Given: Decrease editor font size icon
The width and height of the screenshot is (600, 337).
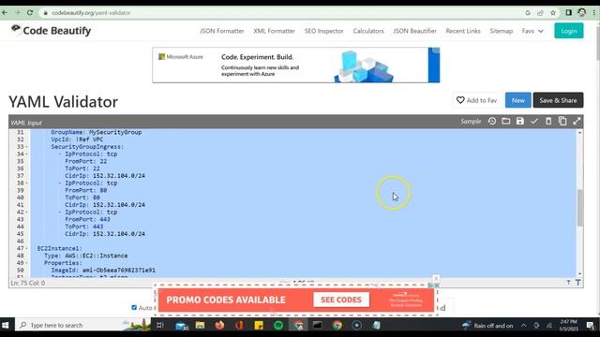Looking at the screenshot, I should [569, 283].
